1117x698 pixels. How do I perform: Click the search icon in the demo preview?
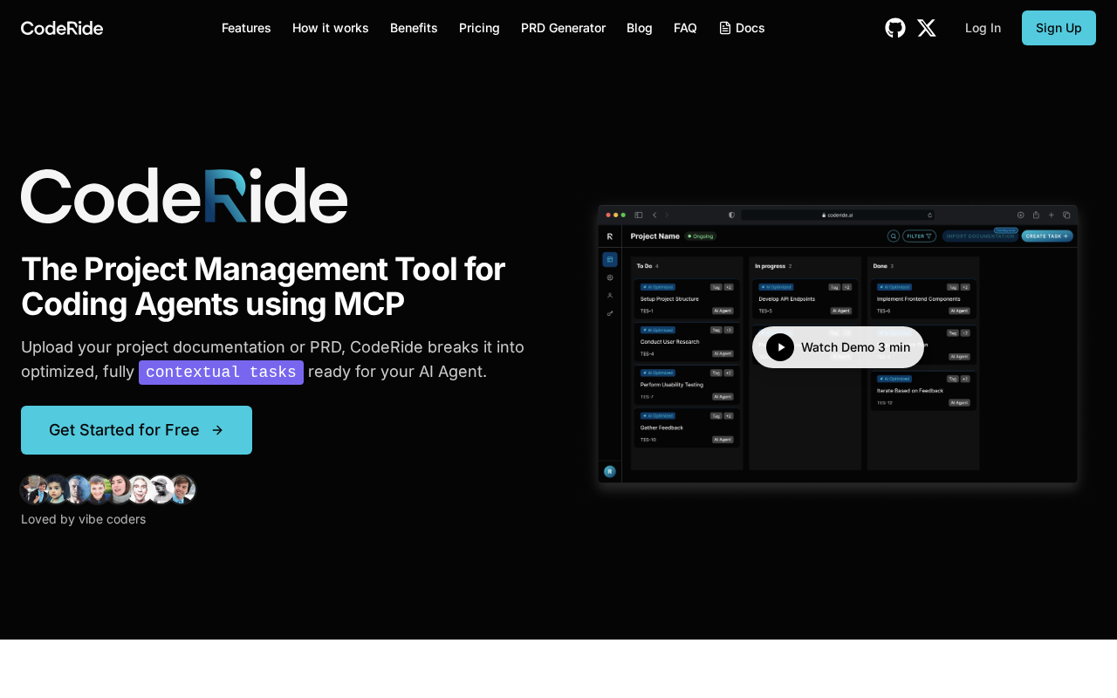tap(893, 236)
